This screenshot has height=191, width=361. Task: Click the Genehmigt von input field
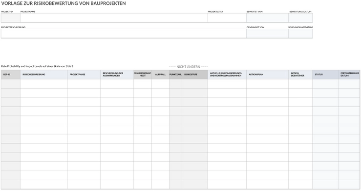(267, 34)
